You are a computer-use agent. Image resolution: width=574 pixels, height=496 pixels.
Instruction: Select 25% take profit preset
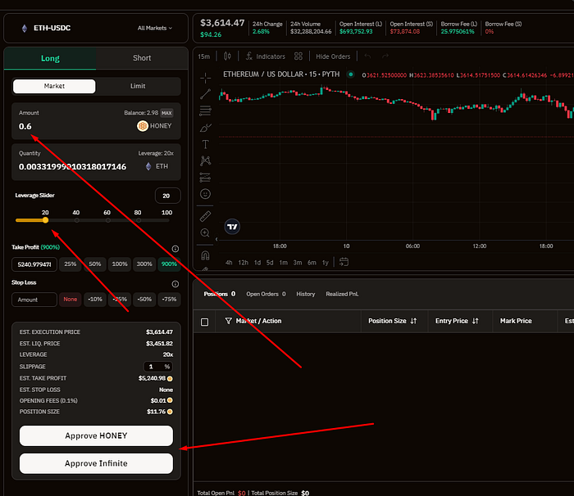71,264
